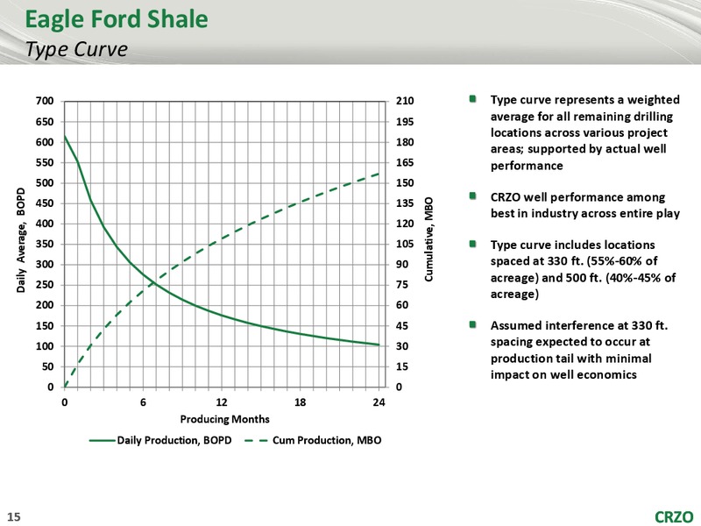Screen dimensions: 701x526
Task: Click the '135' right axis label
Action: (x=405, y=203)
